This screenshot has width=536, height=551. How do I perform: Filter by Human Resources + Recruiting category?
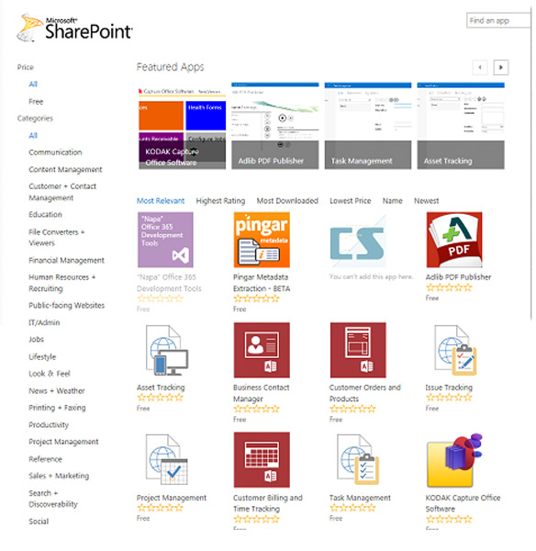[62, 283]
